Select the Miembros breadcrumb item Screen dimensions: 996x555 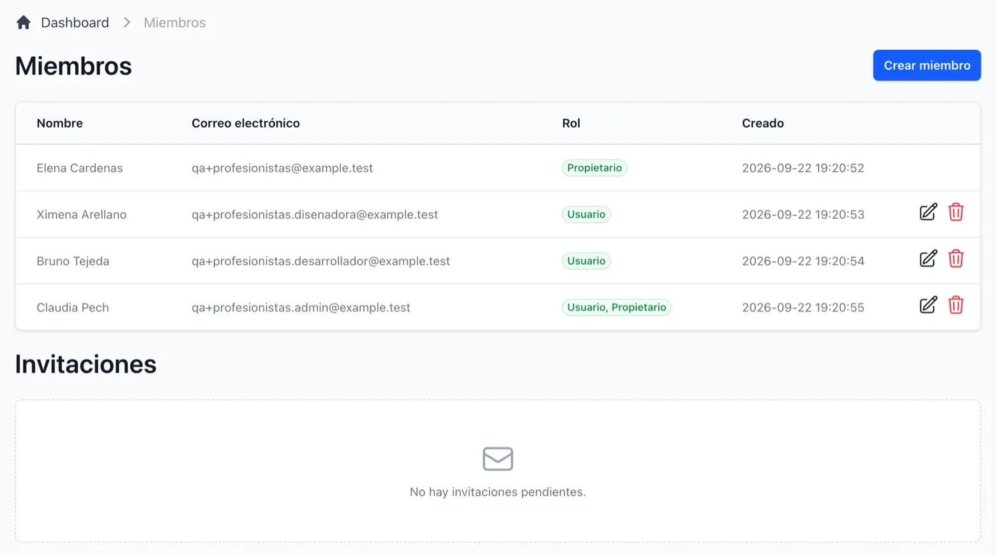point(174,22)
